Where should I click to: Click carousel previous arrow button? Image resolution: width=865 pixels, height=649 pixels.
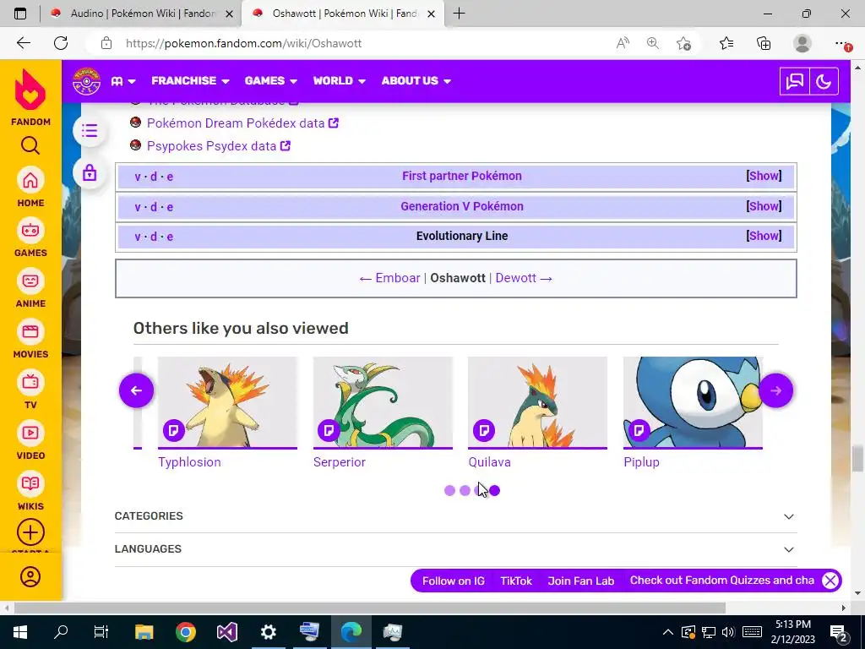point(136,390)
